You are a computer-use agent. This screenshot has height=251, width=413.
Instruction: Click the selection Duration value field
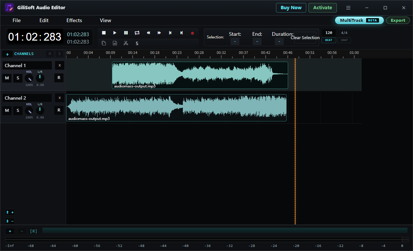click(x=279, y=41)
